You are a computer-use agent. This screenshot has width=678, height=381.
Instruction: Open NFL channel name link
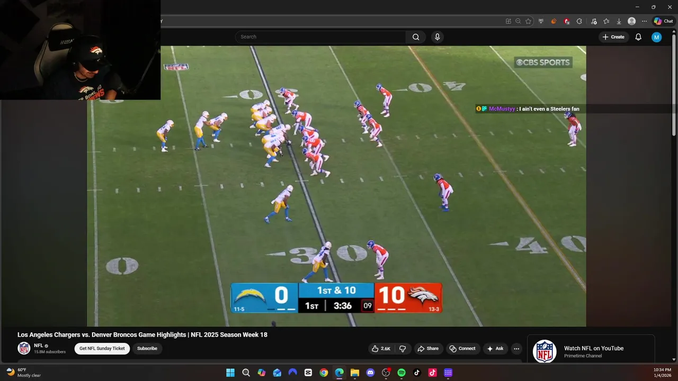click(39, 346)
